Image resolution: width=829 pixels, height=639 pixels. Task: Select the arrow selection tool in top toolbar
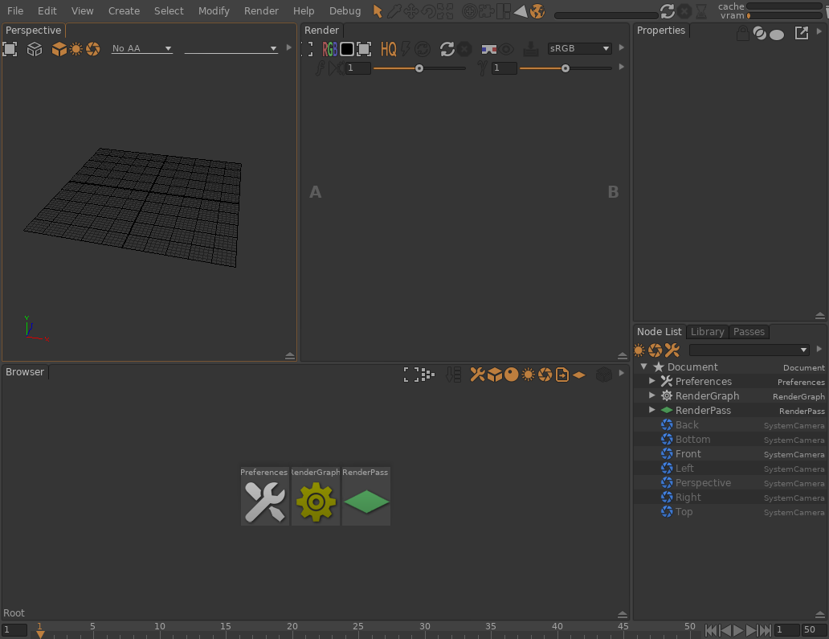tap(378, 11)
